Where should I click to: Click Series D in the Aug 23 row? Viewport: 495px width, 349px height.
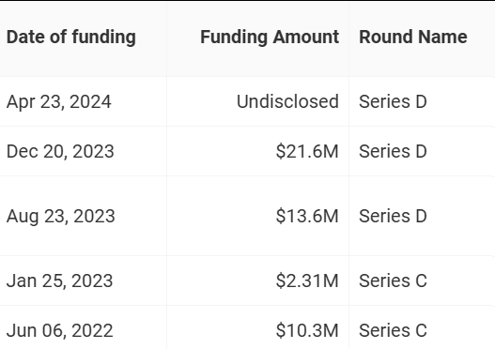(x=393, y=216)
